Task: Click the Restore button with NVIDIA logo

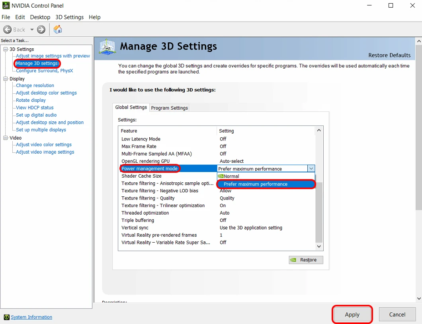Action: [x=306, y=260]
